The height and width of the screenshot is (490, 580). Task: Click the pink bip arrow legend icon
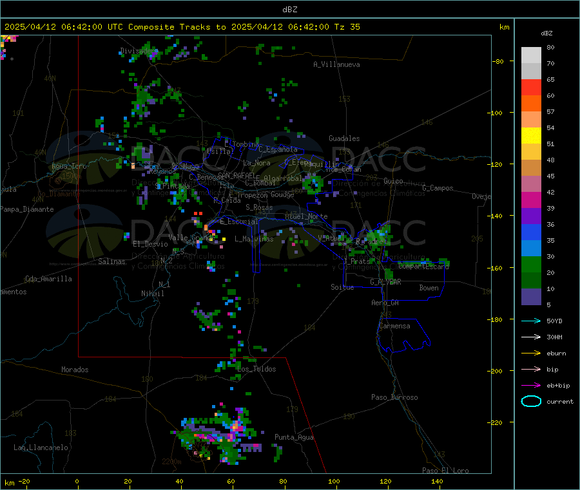pyautogui.click(x=531, y=369)
